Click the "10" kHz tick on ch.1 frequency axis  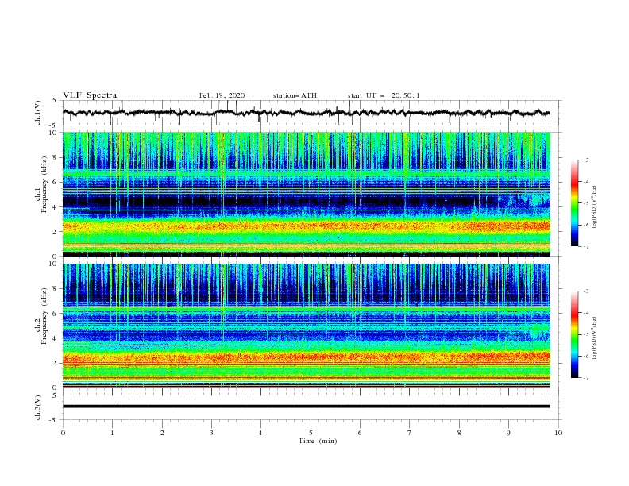tap(52, 133)
